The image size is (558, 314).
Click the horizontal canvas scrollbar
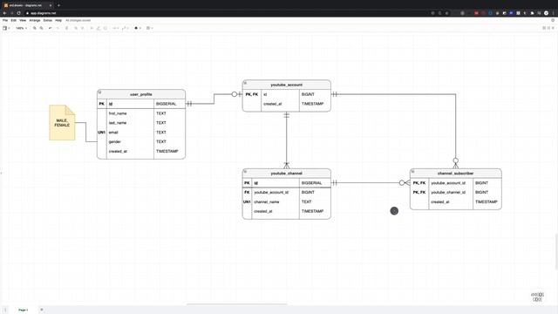point(236,304)
